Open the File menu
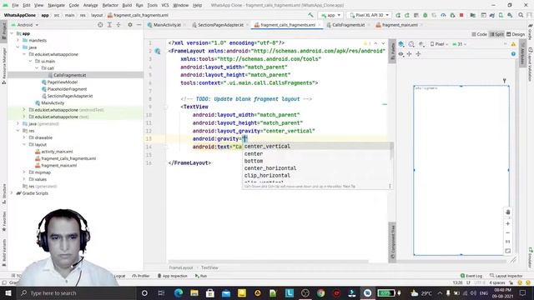 pos(15,5)
